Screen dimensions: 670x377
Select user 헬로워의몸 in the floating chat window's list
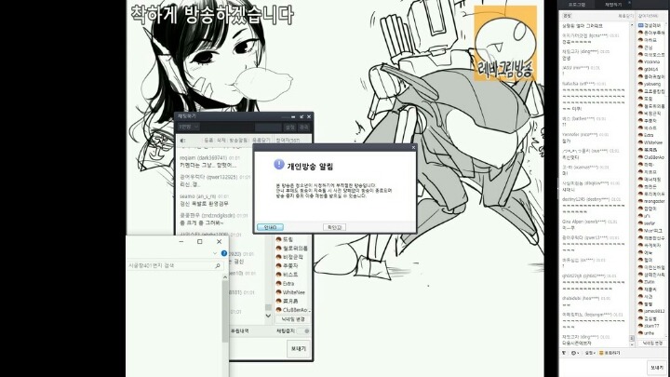(x=292, y=248)
